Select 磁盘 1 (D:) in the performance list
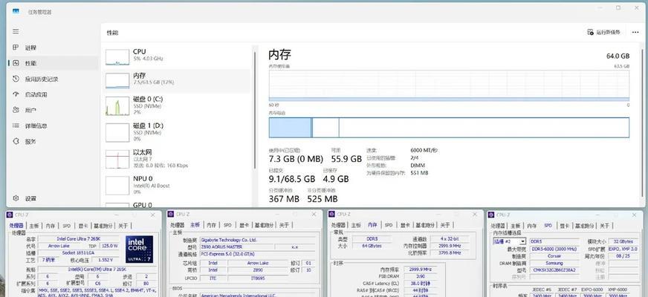648x297 pixels. 178,131
